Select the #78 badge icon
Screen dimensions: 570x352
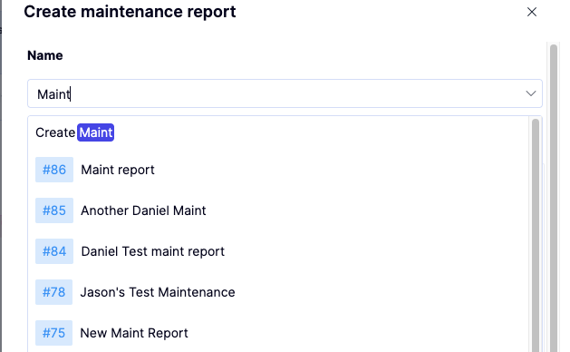pyautogui.click(x=53, y=292)
